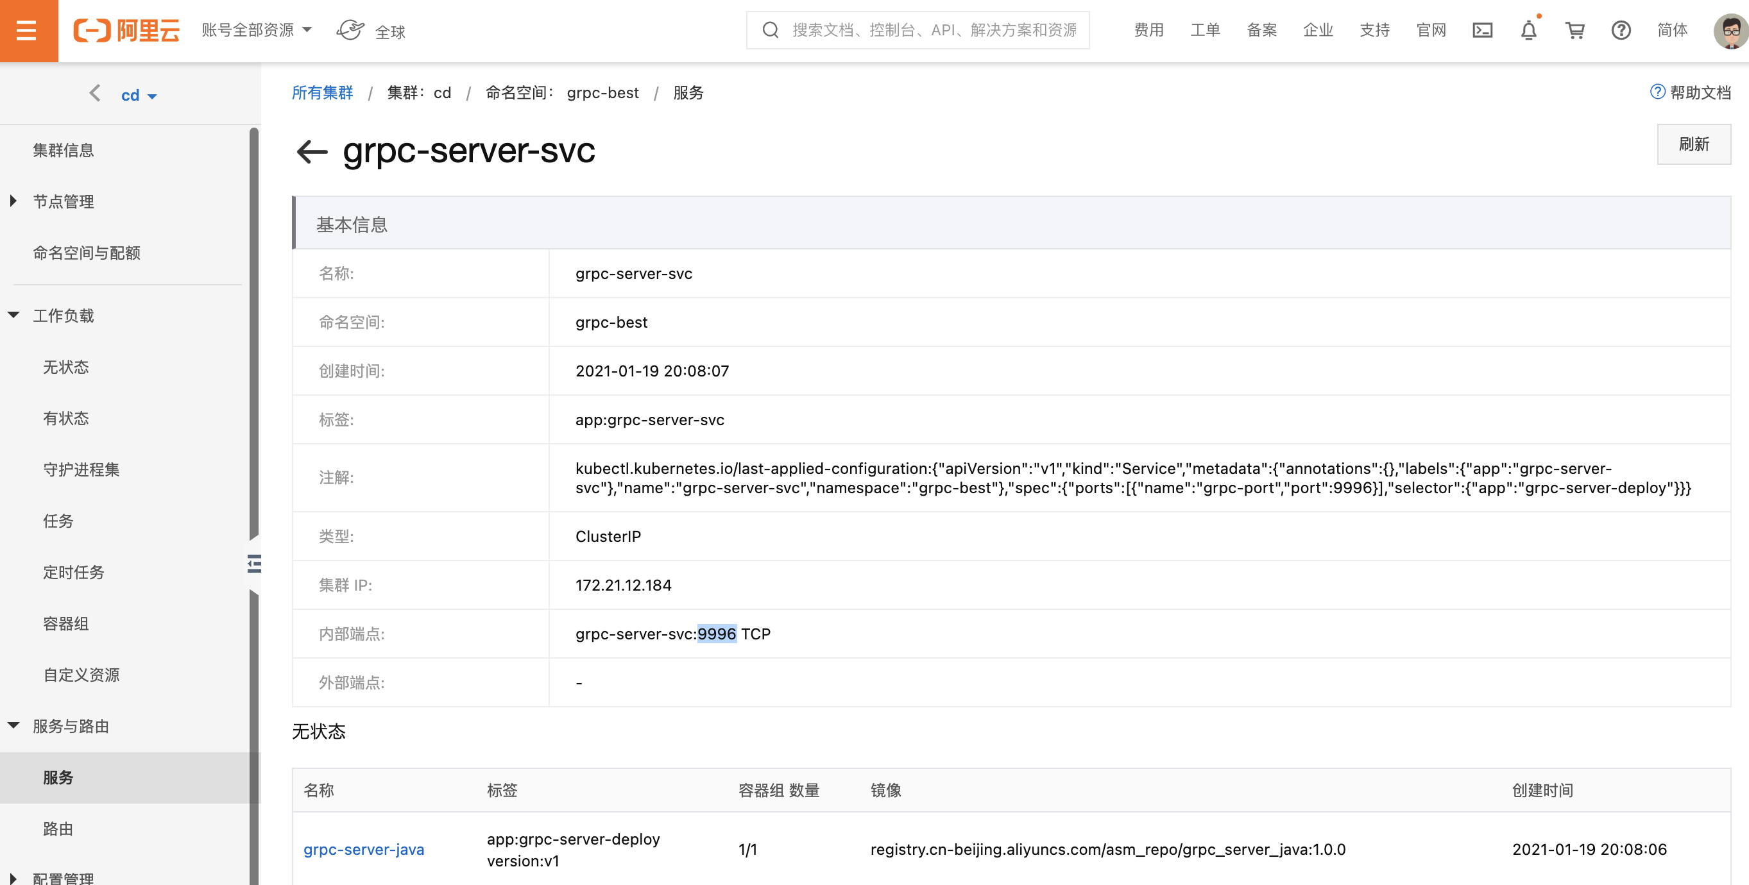Click the top search input field
The width and height of the screenshot is (1749, 885).
[x=934, y=30]
